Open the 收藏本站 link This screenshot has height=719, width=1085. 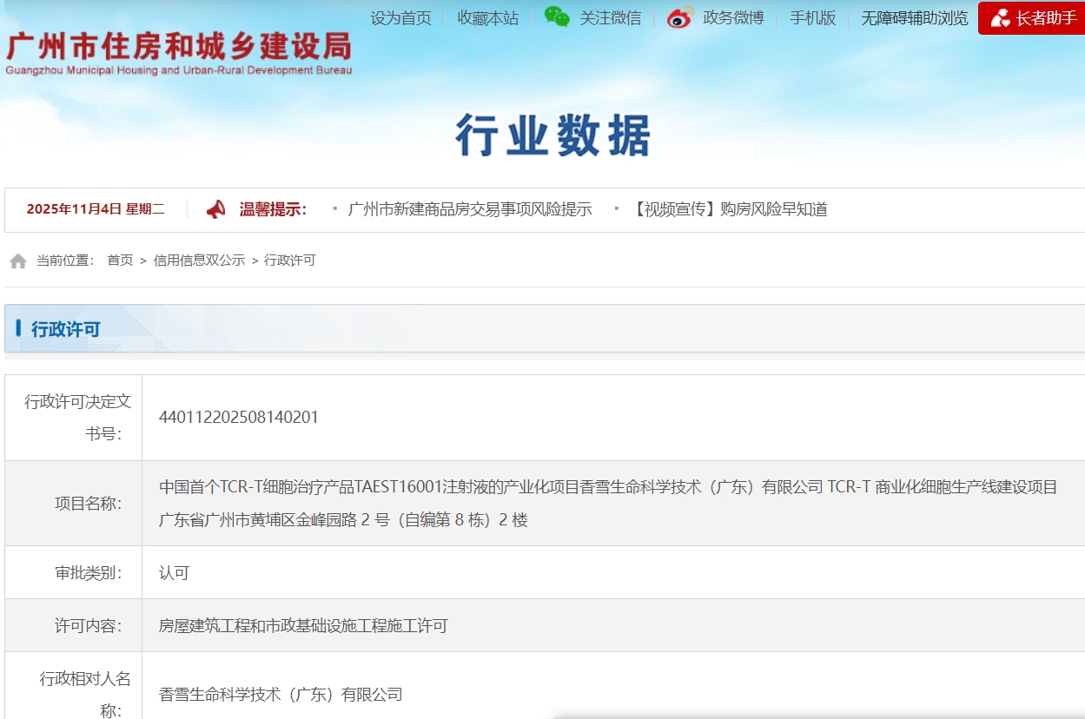click(x=488, y=18)
